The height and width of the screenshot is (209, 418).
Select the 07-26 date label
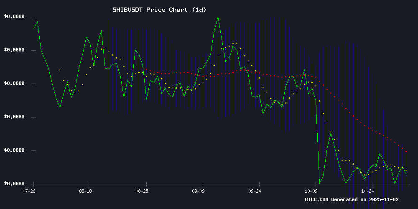(x=29, y=190)
